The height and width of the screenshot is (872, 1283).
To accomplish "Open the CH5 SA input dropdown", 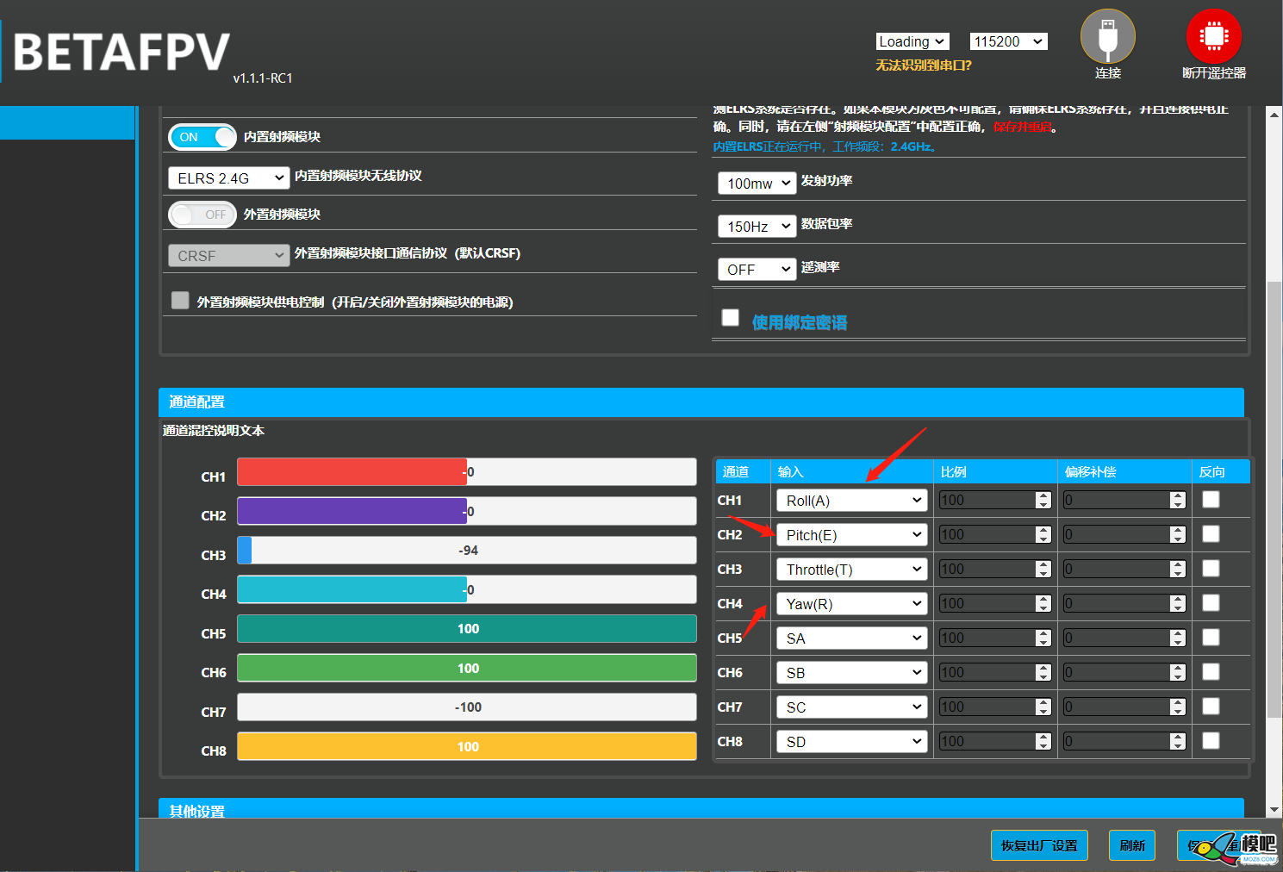I will [852, 638].
